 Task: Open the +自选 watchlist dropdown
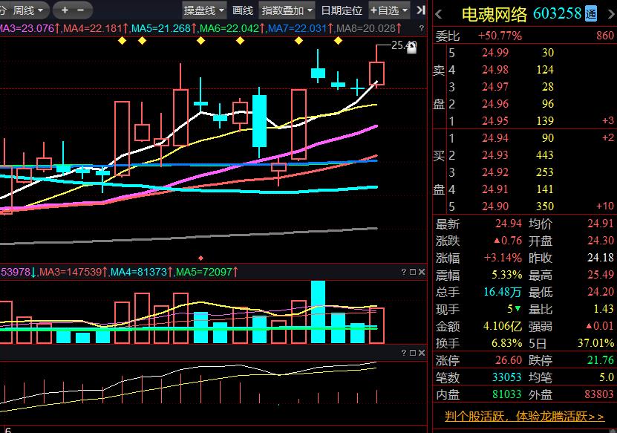tap(389, 10)
